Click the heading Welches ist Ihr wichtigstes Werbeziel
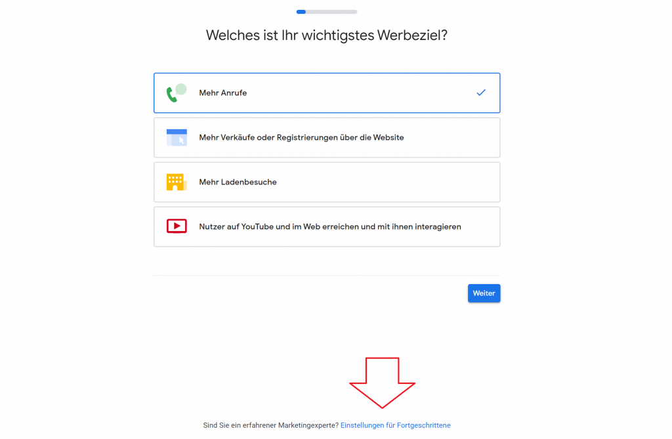This screenshot has width=672, height=439. (327, 35)
